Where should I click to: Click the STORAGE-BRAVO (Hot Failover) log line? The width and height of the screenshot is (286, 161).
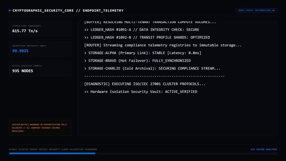tap(137, 61)
